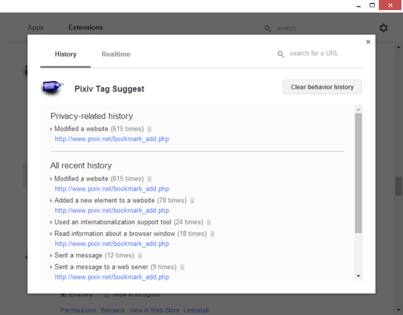Expand Added a new element to a website
The width and height of the screenshot is (403, 315).
point(51,201)
